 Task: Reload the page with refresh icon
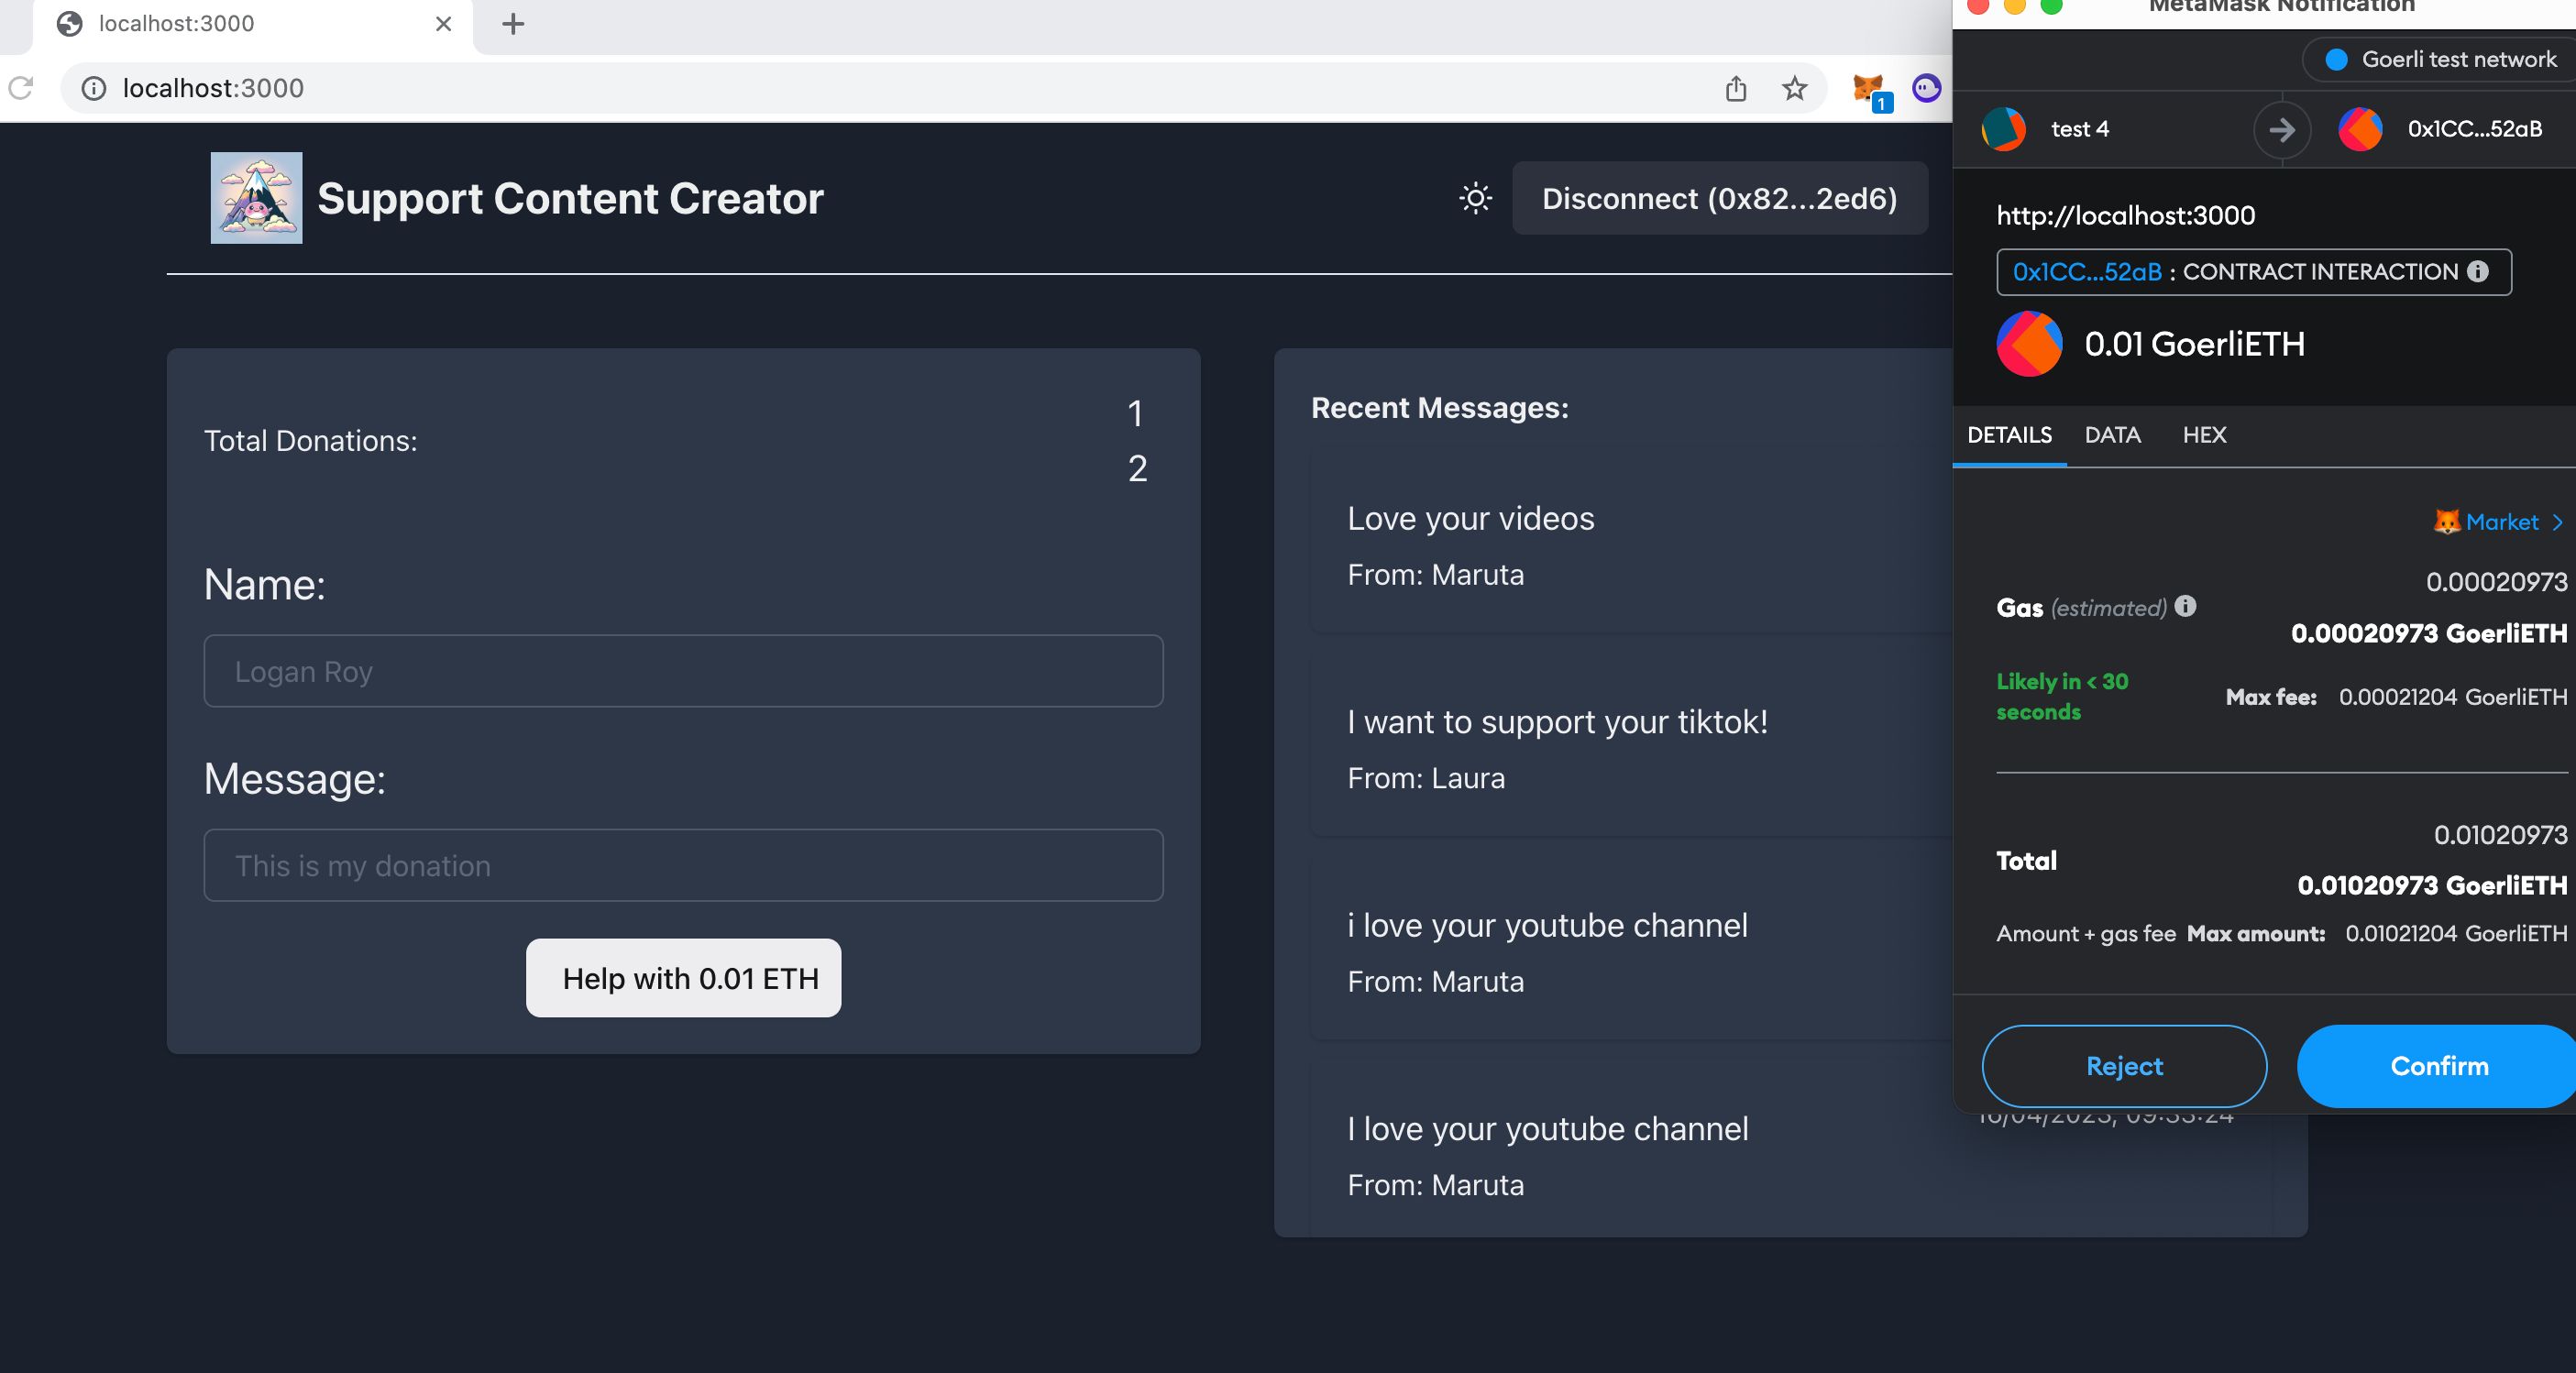[21, 88]
